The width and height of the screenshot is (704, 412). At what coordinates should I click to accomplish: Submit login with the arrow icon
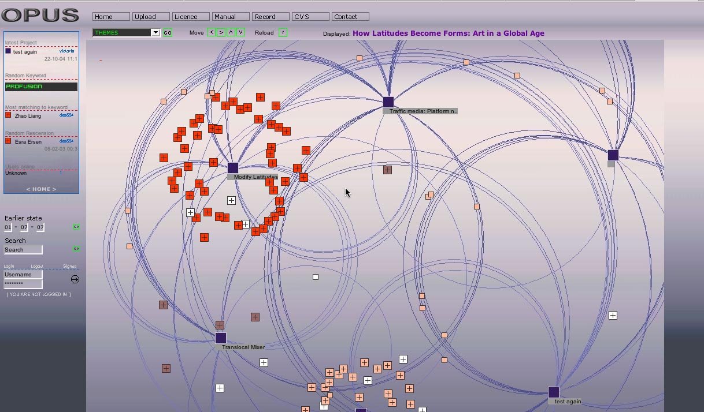(75, 279)
